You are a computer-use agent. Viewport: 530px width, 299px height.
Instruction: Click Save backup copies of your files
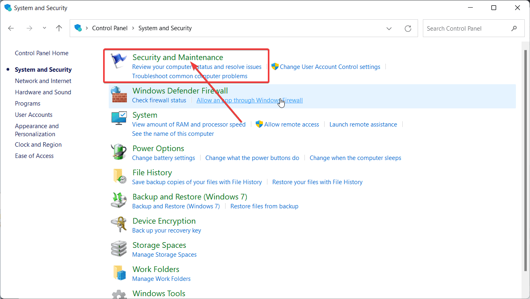[197, 182]
